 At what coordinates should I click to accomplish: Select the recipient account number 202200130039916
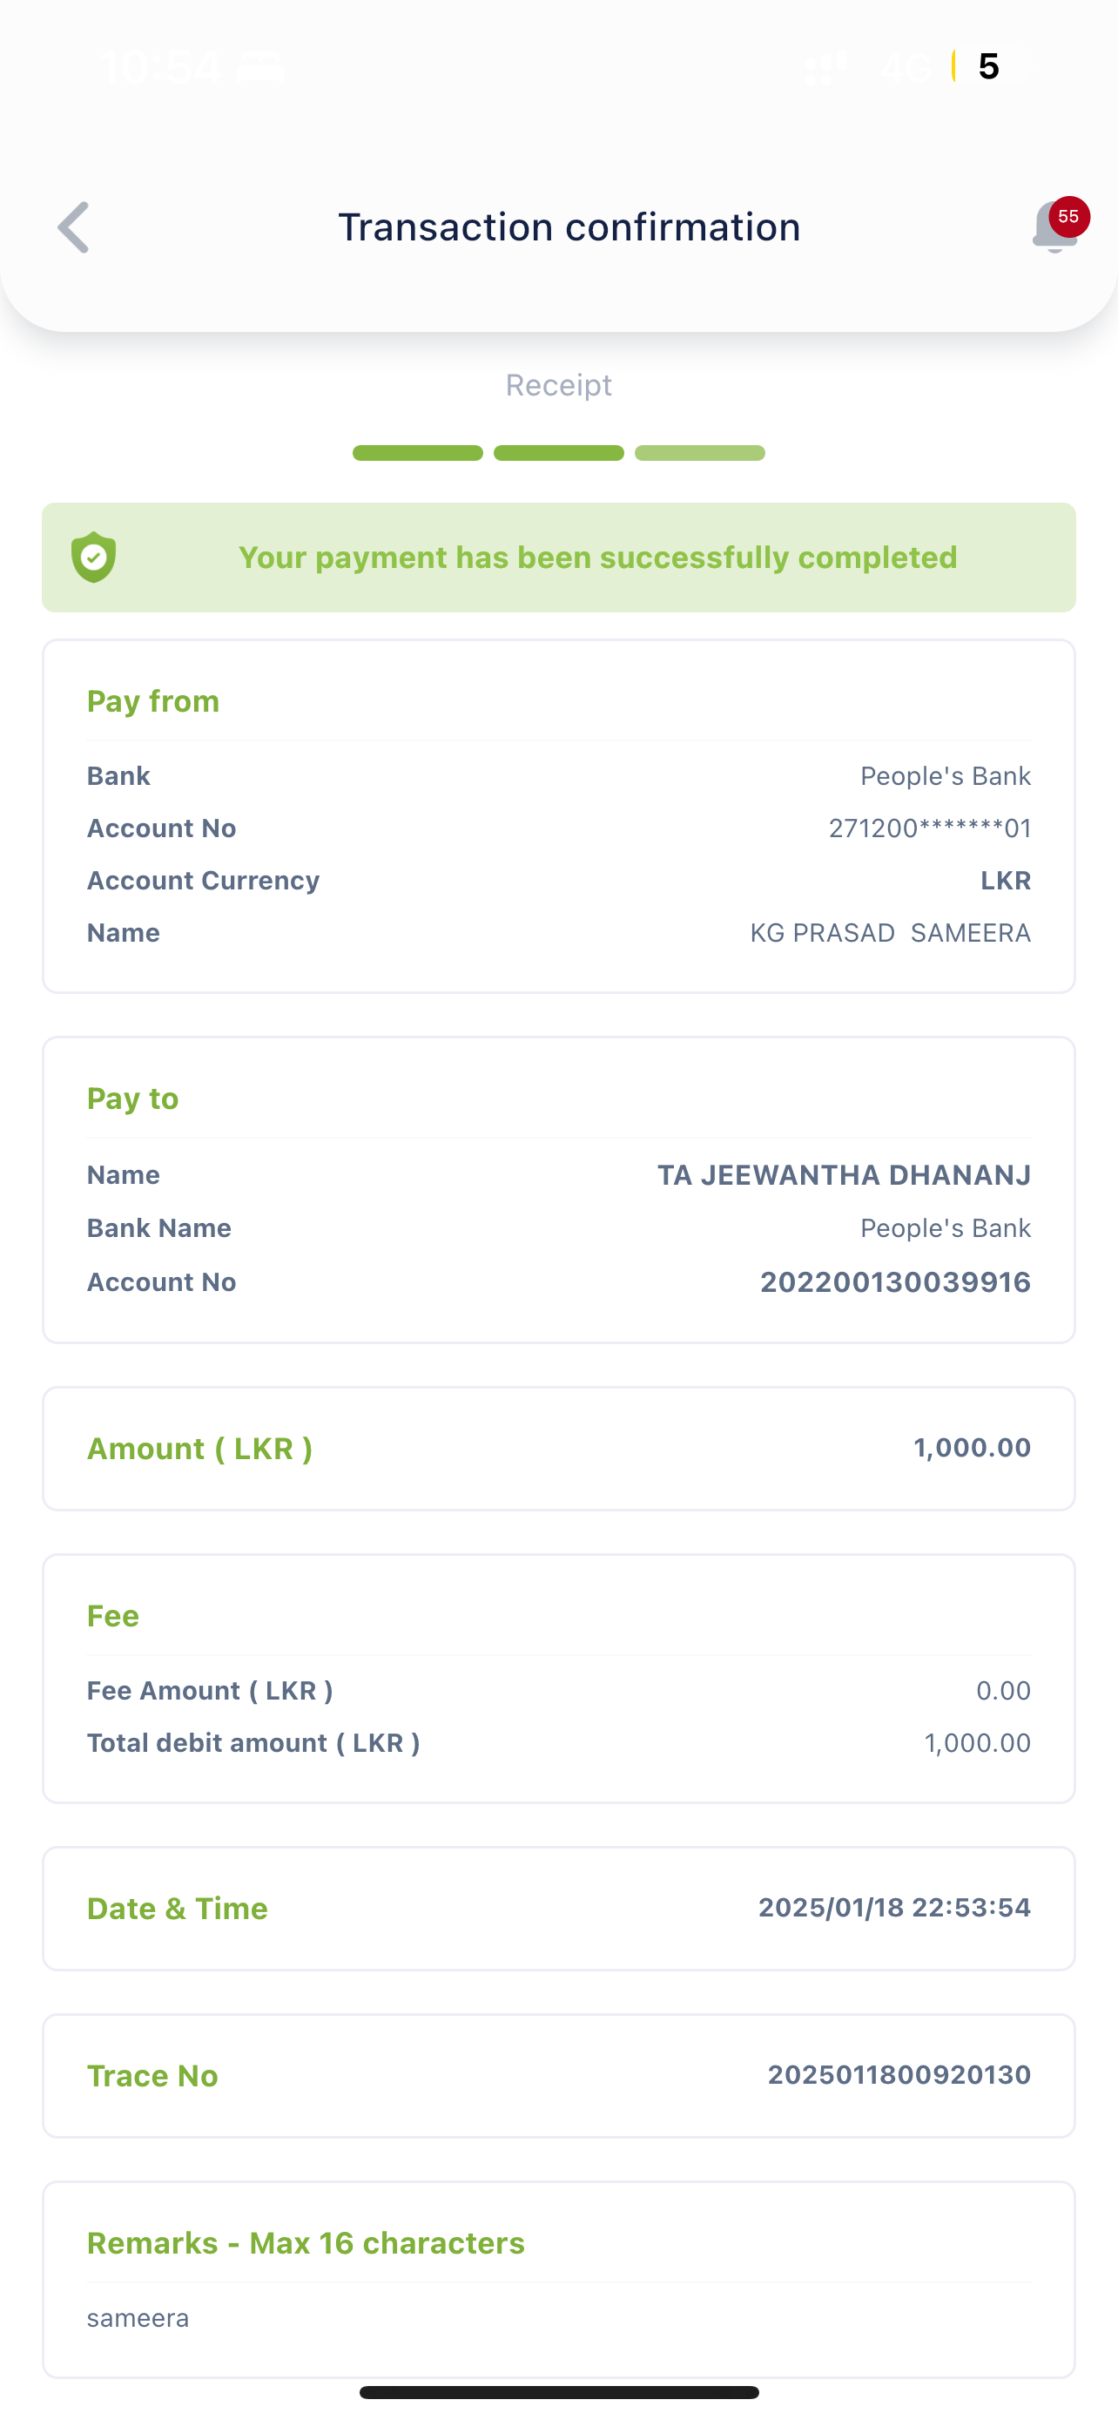click(x=894, y=1282)
